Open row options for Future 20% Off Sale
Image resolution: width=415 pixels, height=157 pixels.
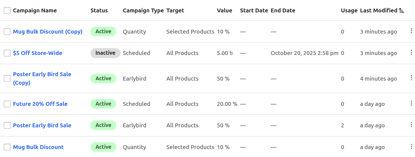tap(411, 103)
